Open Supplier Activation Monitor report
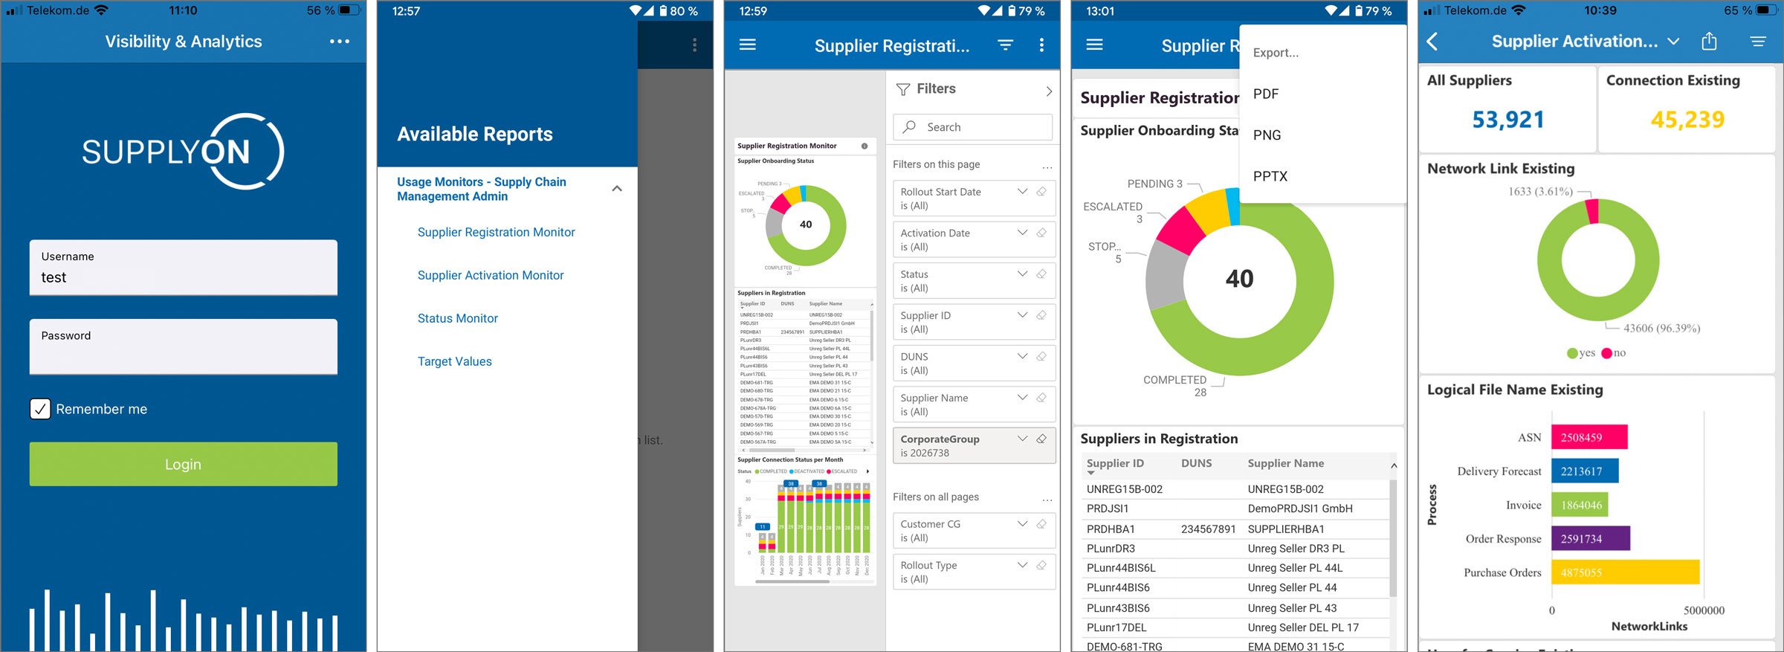This screenshot has height=652, width=1784. [x=491, y=275]
